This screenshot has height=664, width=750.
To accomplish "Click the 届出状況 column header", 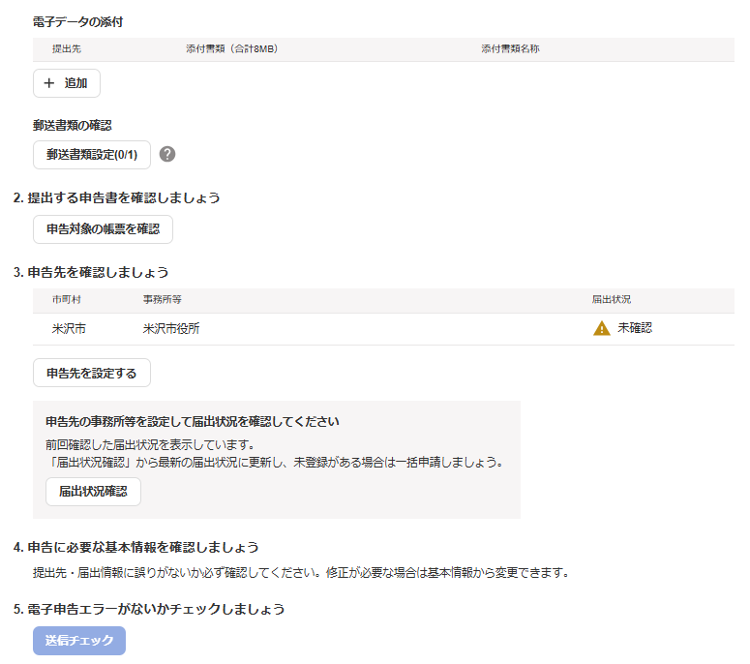I will [x=612, y=299].
